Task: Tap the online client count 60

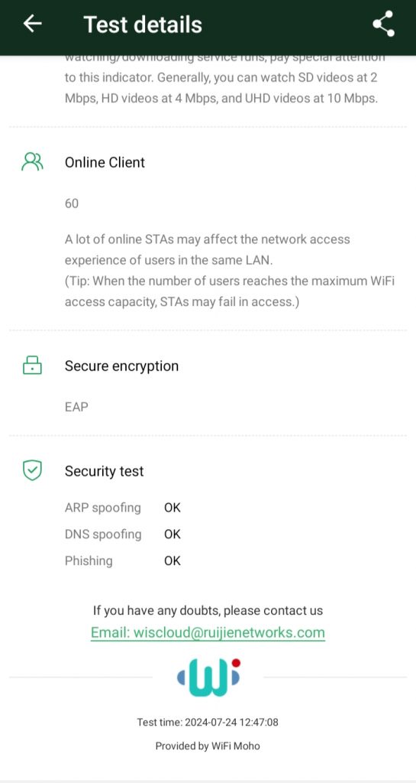Action: coord(72,203)
